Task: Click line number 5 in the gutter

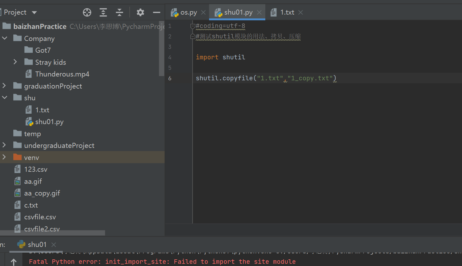Action: (x=170, y=68)
